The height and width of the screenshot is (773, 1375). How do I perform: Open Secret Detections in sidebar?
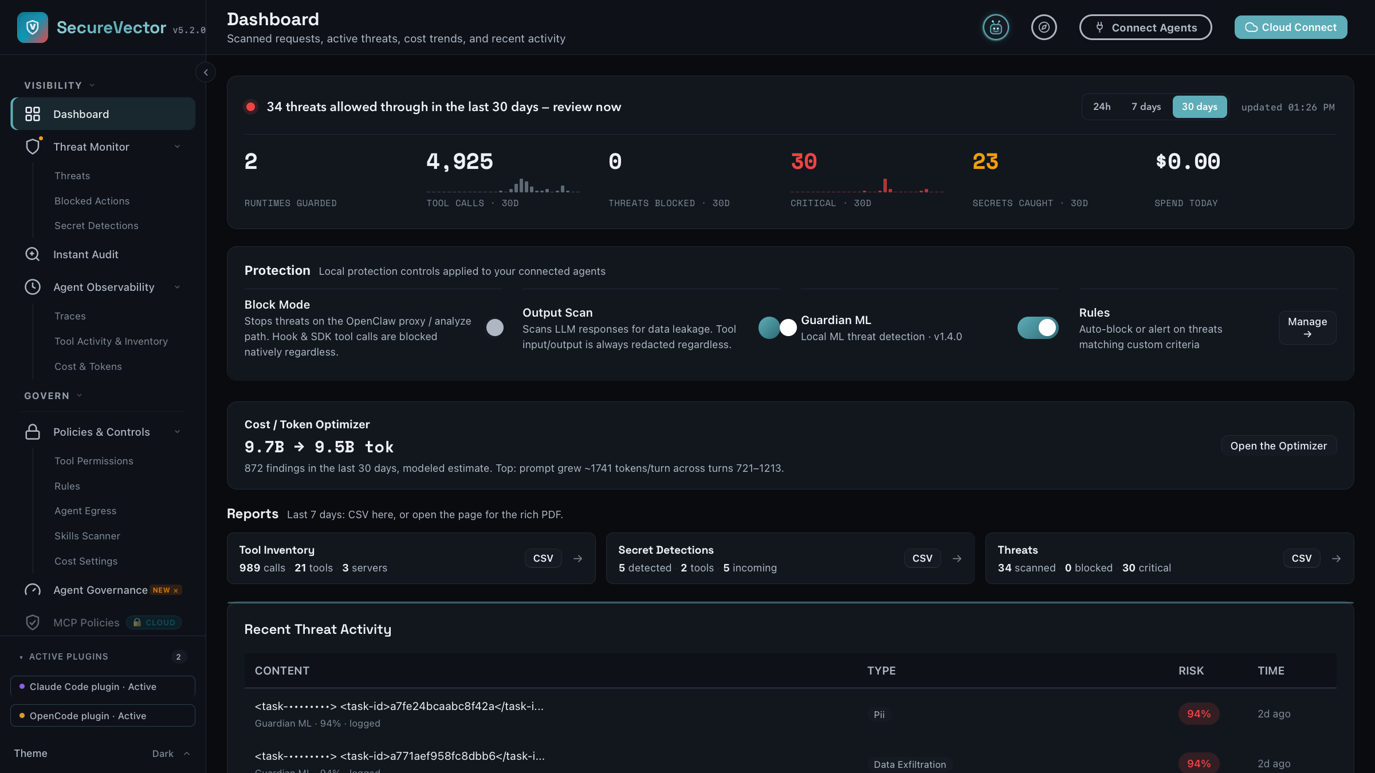coord(96,226)
